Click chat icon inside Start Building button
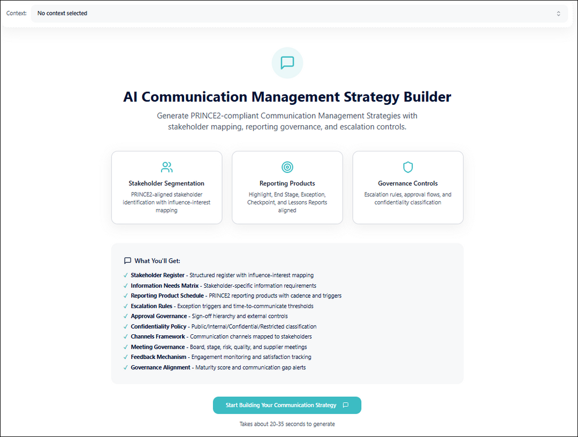Image resolution: width=578 pixels, height=437 pixels. pos(345,405)
